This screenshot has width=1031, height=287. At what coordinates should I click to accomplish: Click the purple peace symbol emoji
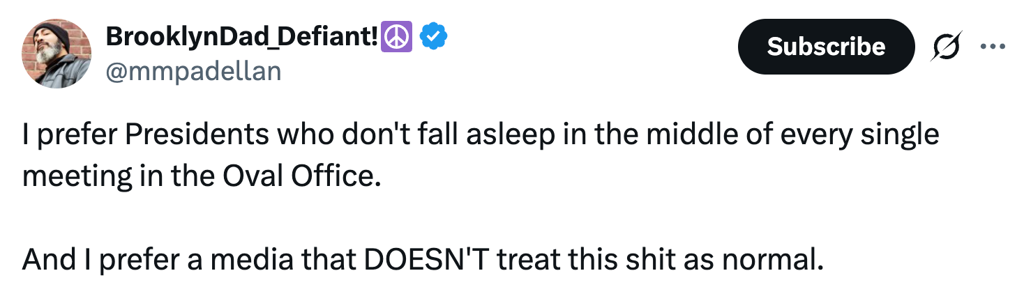[396, 38]
